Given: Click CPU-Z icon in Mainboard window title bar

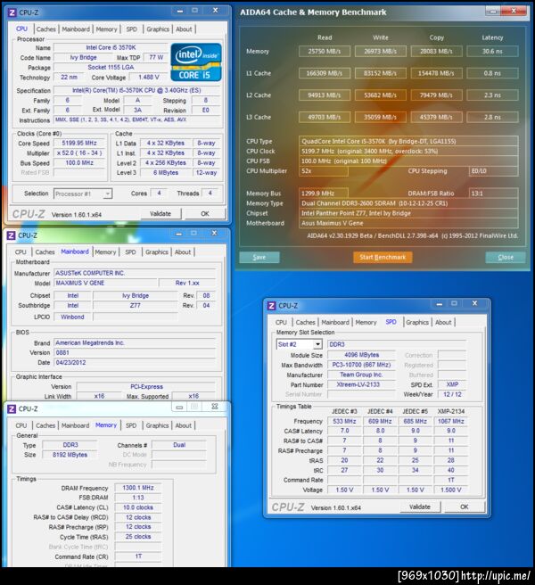Looking at the screenshot, I should click(x=12, y=235).
